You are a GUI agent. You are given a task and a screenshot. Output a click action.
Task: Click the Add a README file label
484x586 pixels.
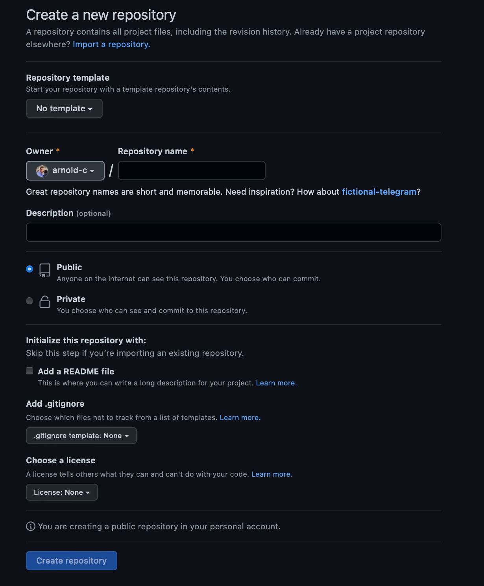pos(76,372)
